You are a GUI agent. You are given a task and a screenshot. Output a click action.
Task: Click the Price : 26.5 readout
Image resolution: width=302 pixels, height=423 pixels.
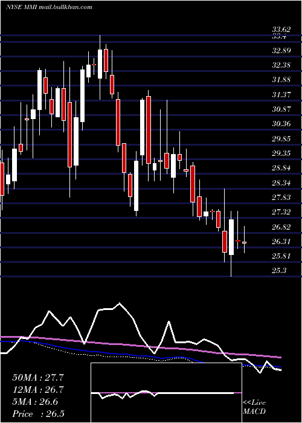(38, 414)
